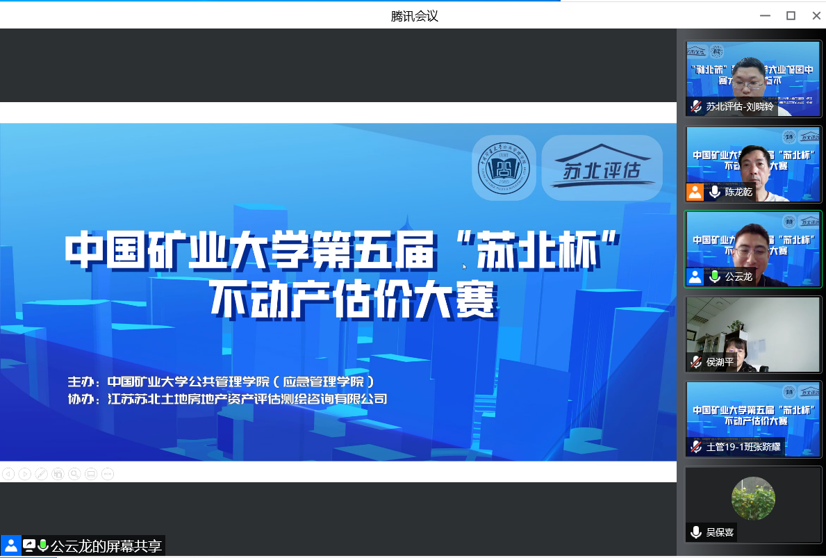Viewport: 826px width, 558px height.
Task: Click the name label 苏北评估-刘晓铃
Action: (740, 106)
